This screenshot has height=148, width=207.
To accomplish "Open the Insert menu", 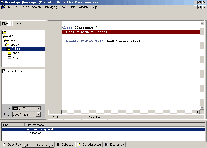I will pos(25,7).
